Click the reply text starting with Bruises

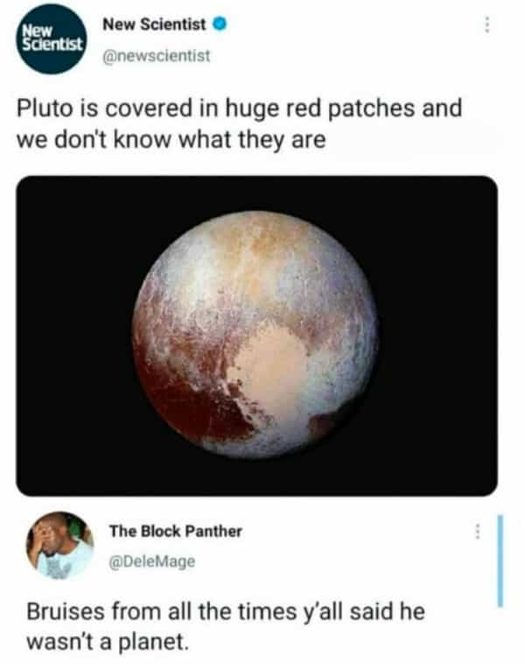226,626
